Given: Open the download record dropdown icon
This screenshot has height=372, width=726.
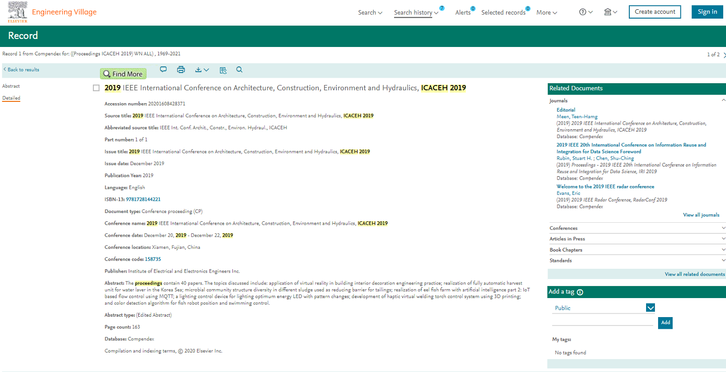Looking at the screenshot, I should pos(202,70).
